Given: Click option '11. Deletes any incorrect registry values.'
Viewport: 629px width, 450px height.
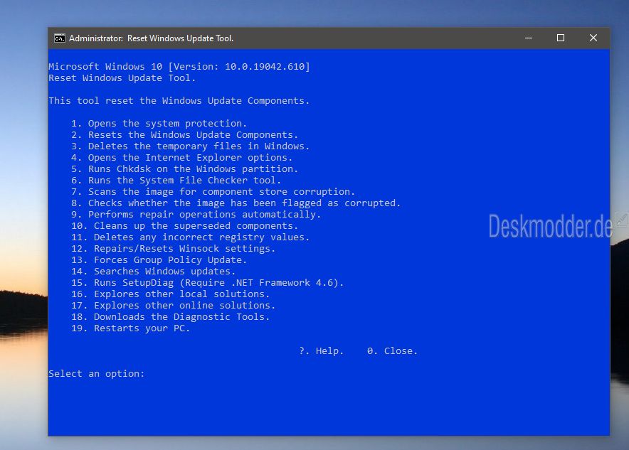Looking at the screenshot, I should 191,237.
